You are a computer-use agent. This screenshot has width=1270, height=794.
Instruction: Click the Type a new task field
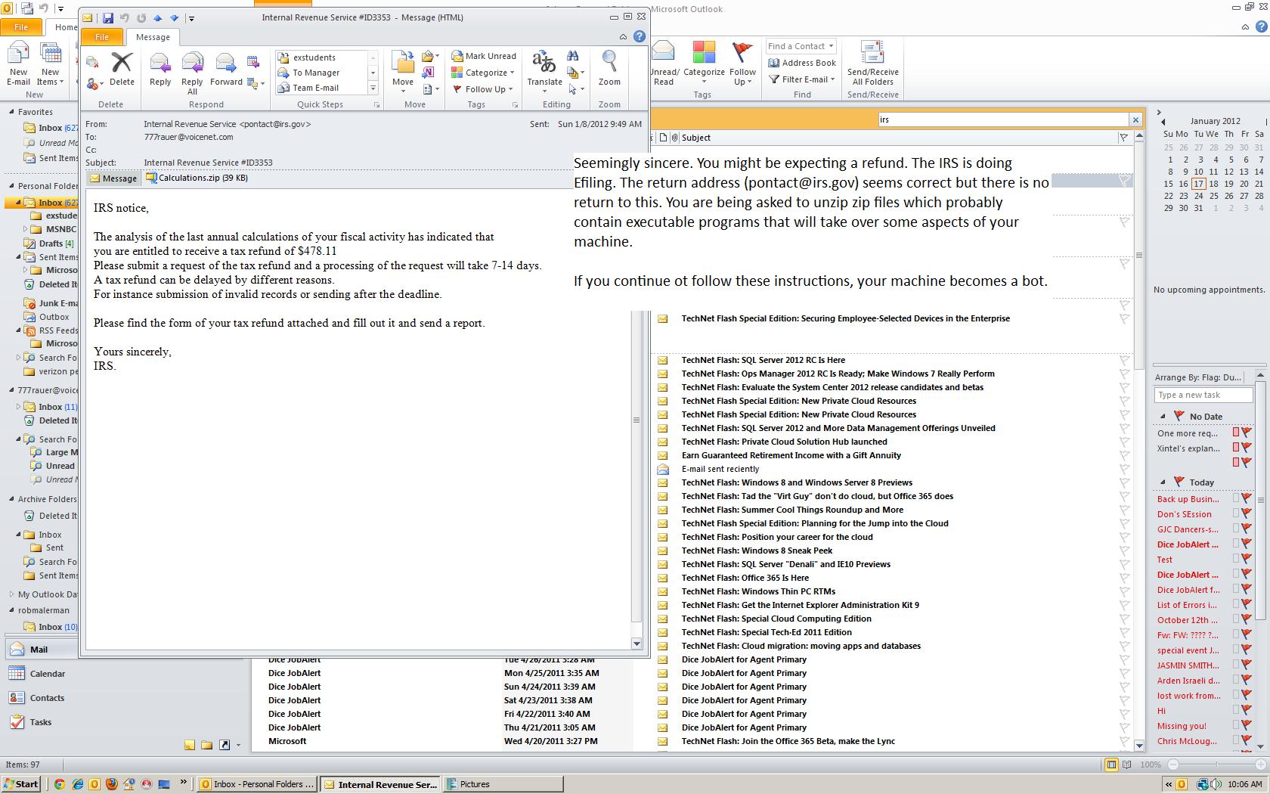(1203, 395)
